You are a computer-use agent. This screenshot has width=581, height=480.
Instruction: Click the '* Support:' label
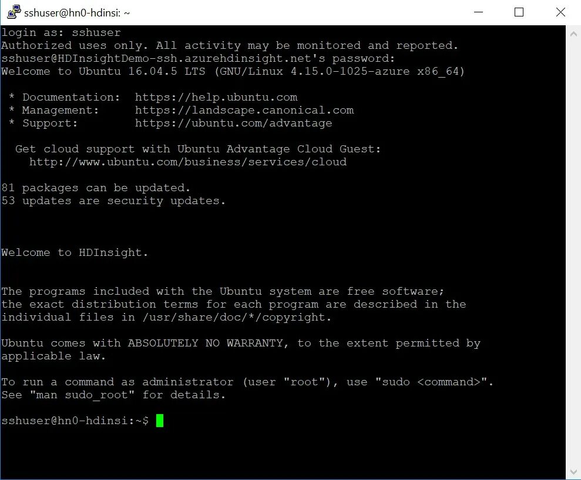click(43, 123)
